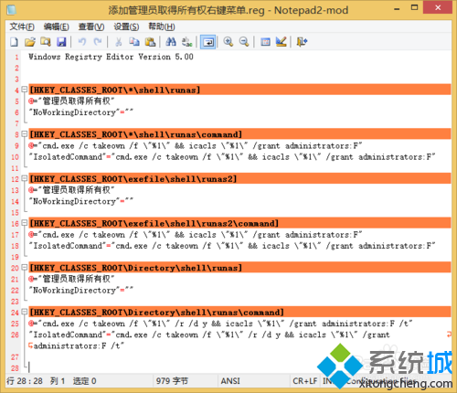
Task: Collapse the fold at line 24
Action: point(25,312)
